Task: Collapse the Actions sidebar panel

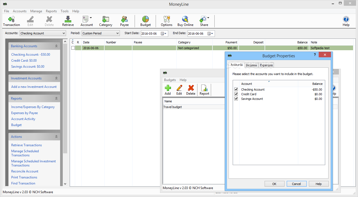Action: (56, 137)
